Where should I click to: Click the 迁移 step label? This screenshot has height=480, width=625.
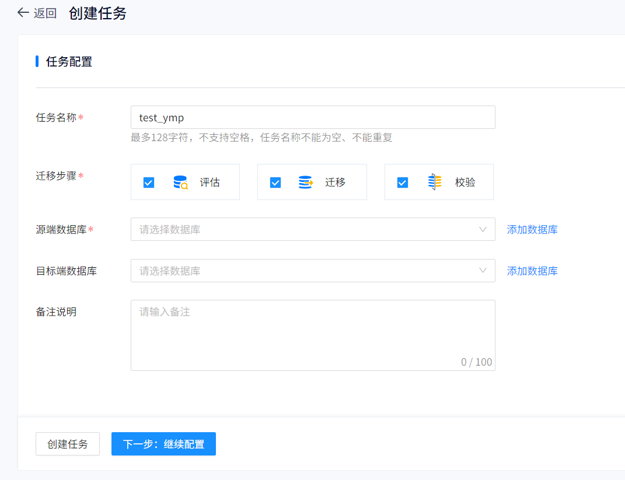click(x=335, y=183)
